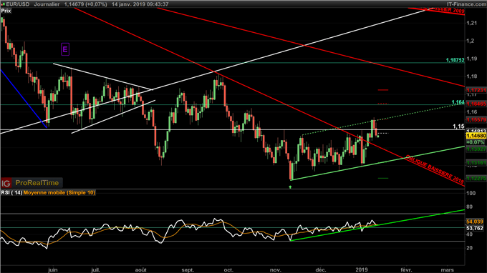Click the août label on the time axis
The image size is (487, 273).
140,270
